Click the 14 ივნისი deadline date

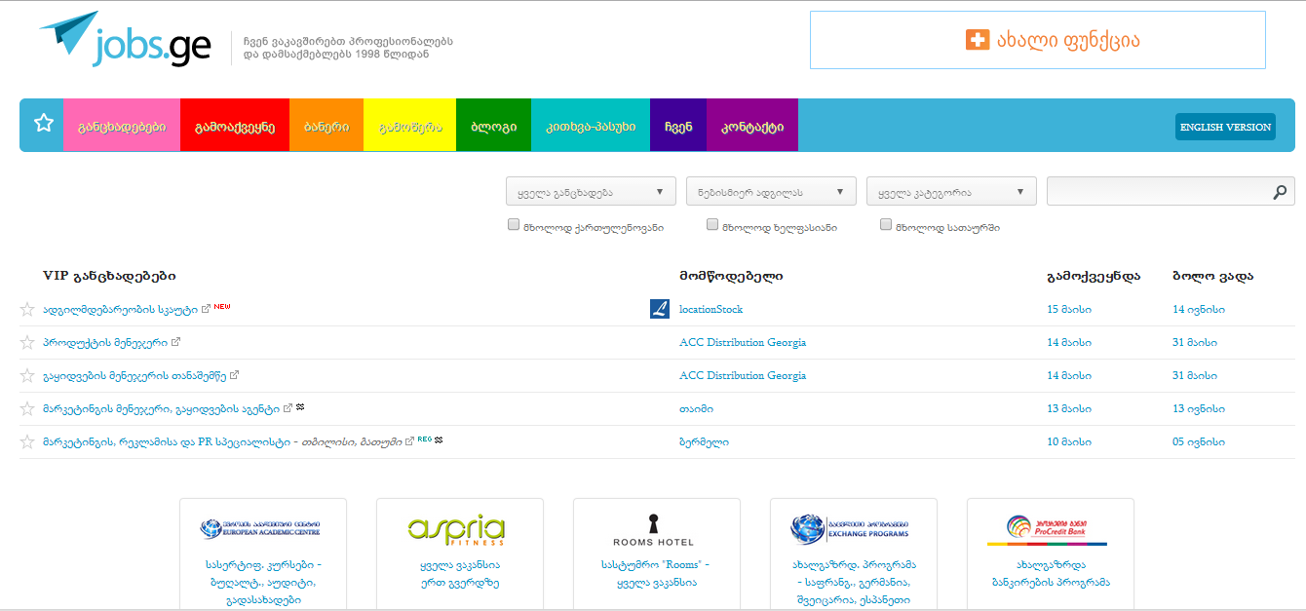tap(1199, 310)
